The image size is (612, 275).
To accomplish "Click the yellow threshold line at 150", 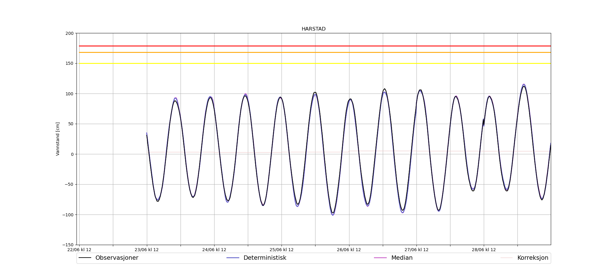I will tap(315, 63).
